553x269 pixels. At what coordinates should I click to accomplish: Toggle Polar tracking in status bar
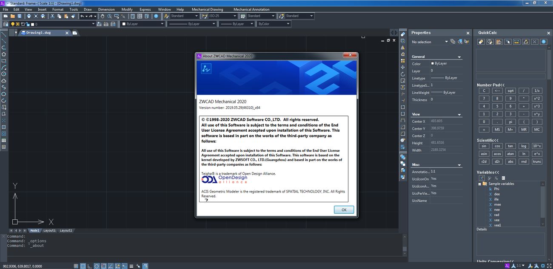click(x=97, y=266)
